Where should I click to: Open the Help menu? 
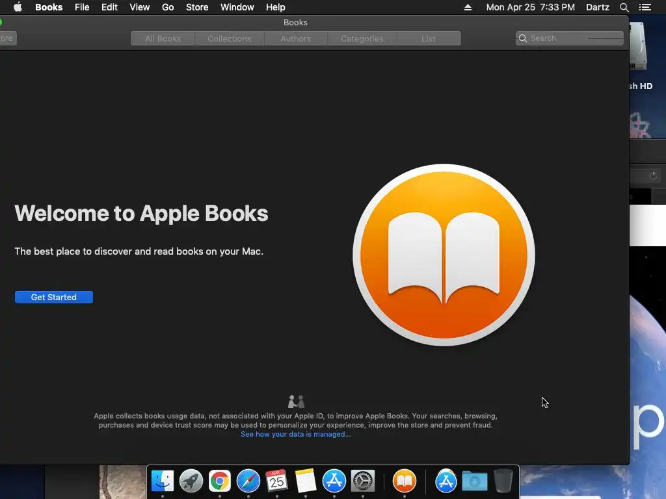click(x=276, y=7)
